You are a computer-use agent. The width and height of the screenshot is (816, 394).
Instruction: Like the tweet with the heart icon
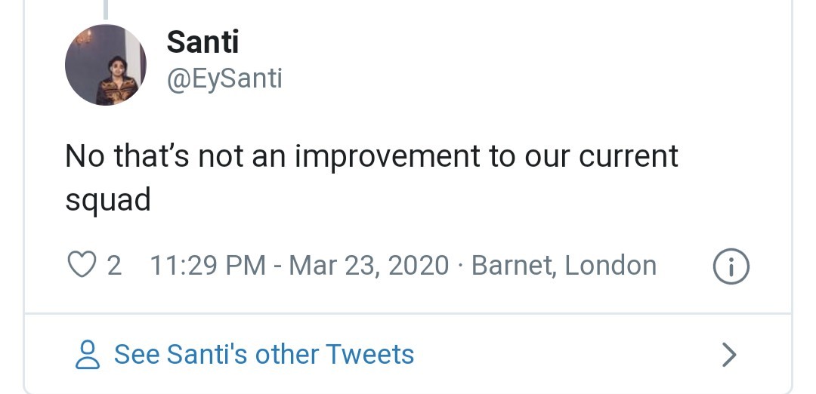80,266
